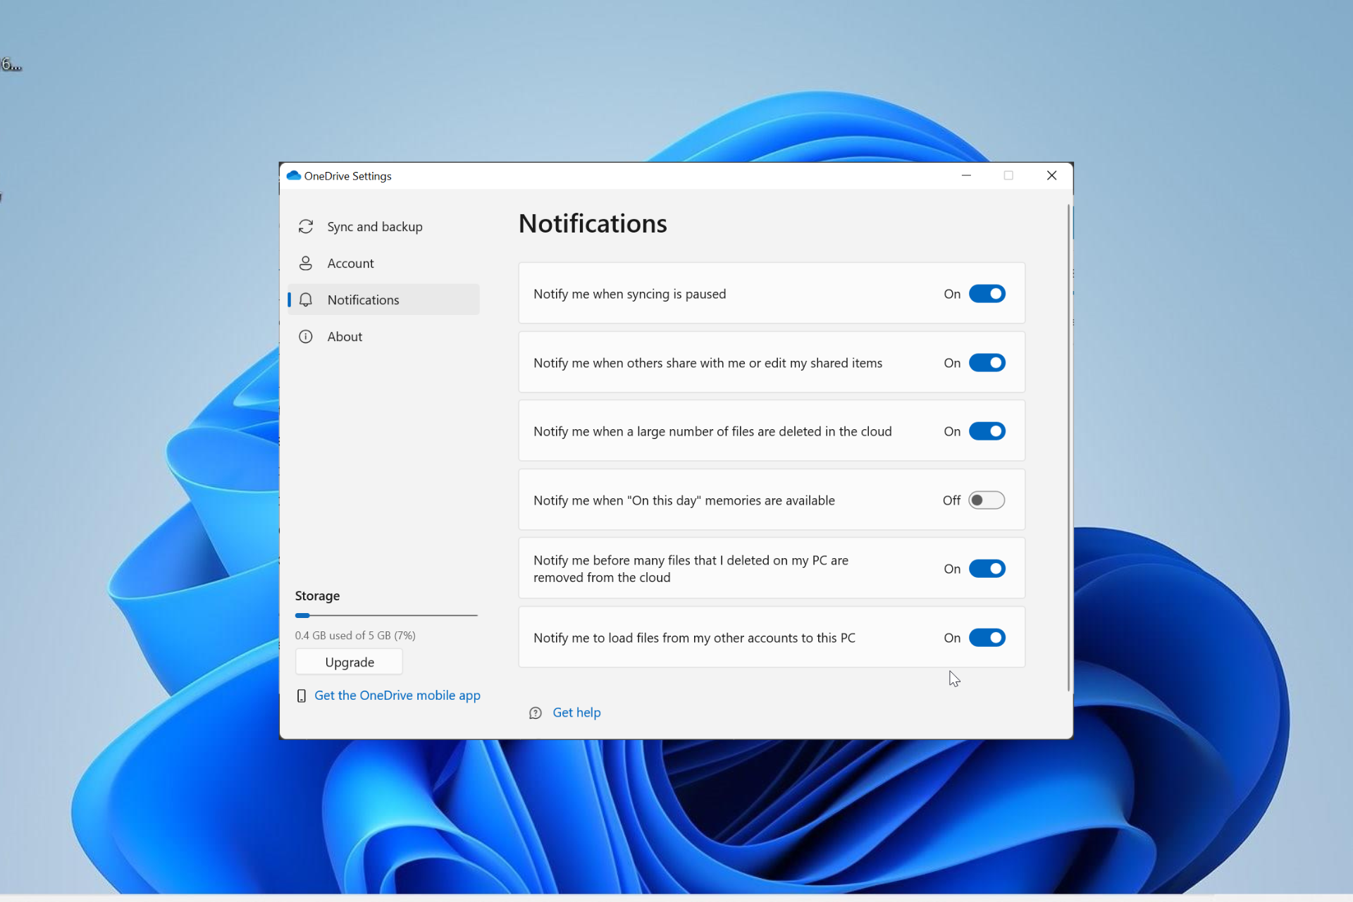Screen dimensions: 1353x902
Task: Go to the Account settings page
Action: pyautogui.click(x=350, y=263)
